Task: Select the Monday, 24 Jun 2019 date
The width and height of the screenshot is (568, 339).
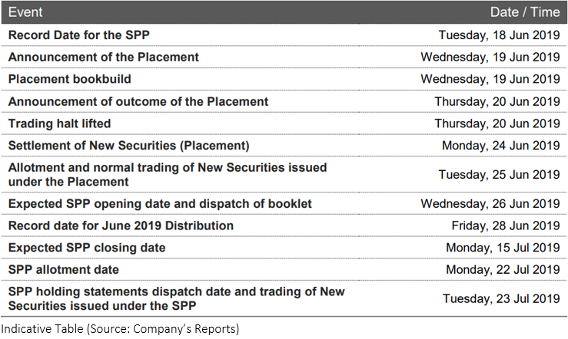Action: [x=501, y=146]
